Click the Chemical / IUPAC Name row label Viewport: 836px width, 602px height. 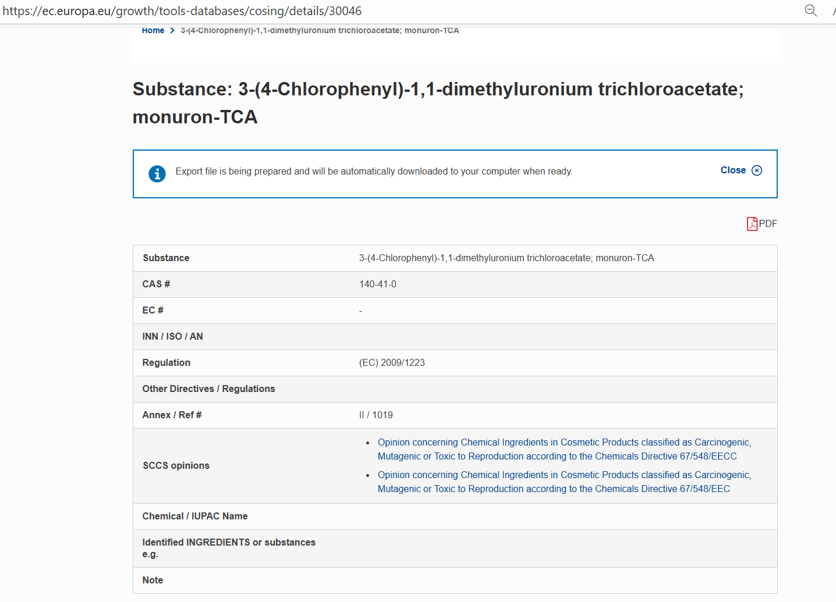click(x=195, y=516)
